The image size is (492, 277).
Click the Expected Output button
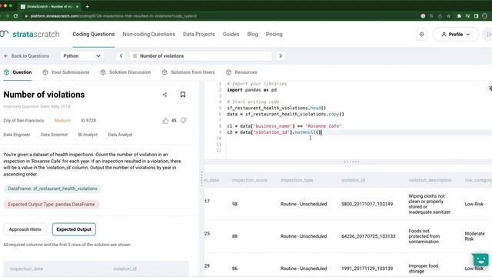coord(74,229)
